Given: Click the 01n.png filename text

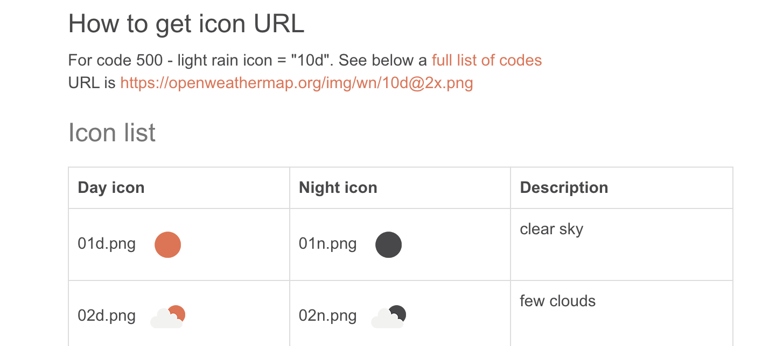Looking at the screenshot, I should 327,244.
